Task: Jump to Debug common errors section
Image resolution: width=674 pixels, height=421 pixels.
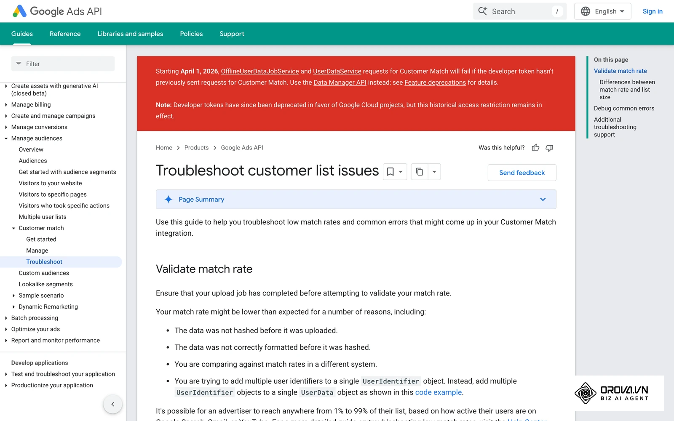Action: coord(624,109)
